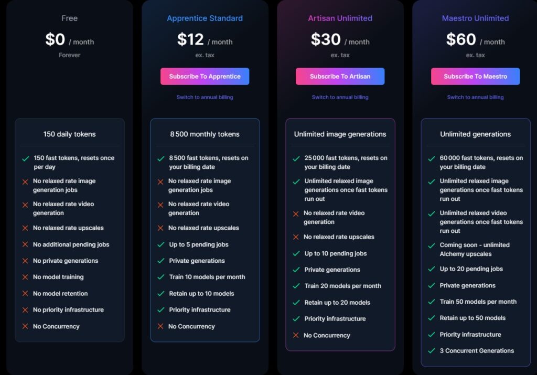
Task: Click red X beside No private generations in Free plan
Action: click(x=25, y=261)
